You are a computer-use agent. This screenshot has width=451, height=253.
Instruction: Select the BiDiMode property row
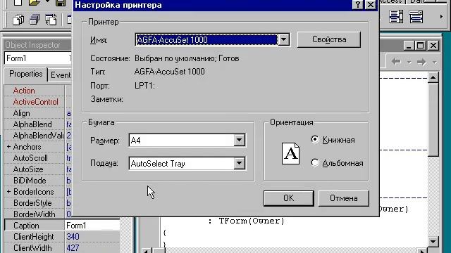[37, 181]
